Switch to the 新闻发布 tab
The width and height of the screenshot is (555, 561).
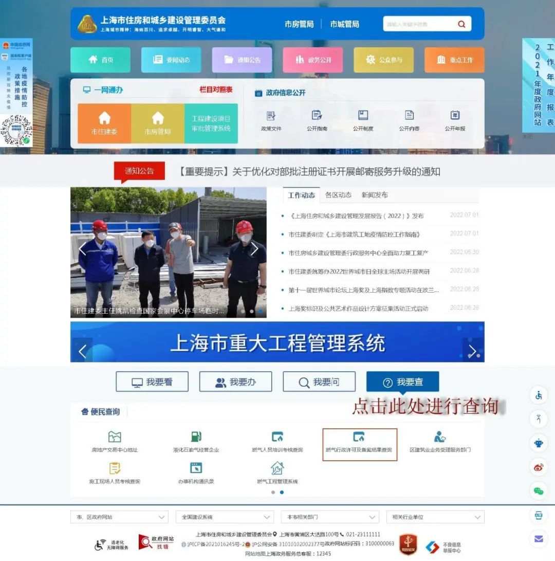(x=375, y=195)
